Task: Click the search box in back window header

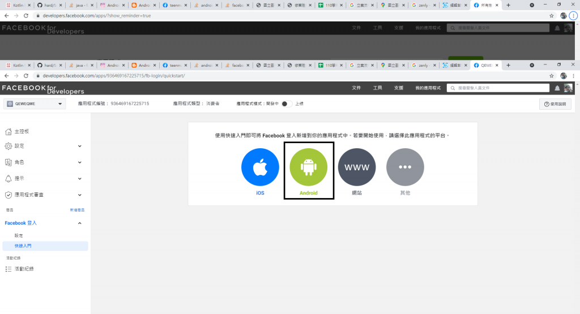Action: 498,28
